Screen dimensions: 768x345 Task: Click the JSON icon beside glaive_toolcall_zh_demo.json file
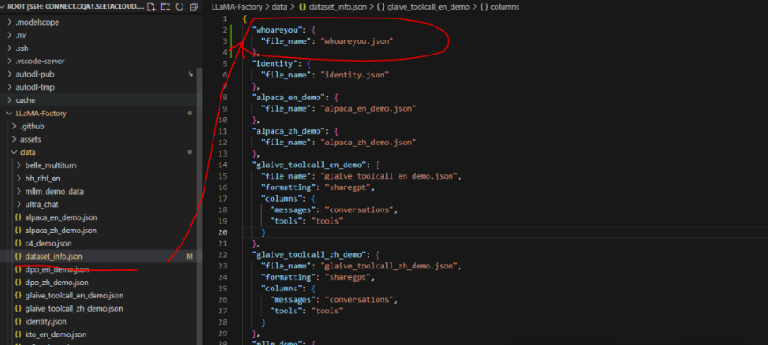click(x=19, y=308)
